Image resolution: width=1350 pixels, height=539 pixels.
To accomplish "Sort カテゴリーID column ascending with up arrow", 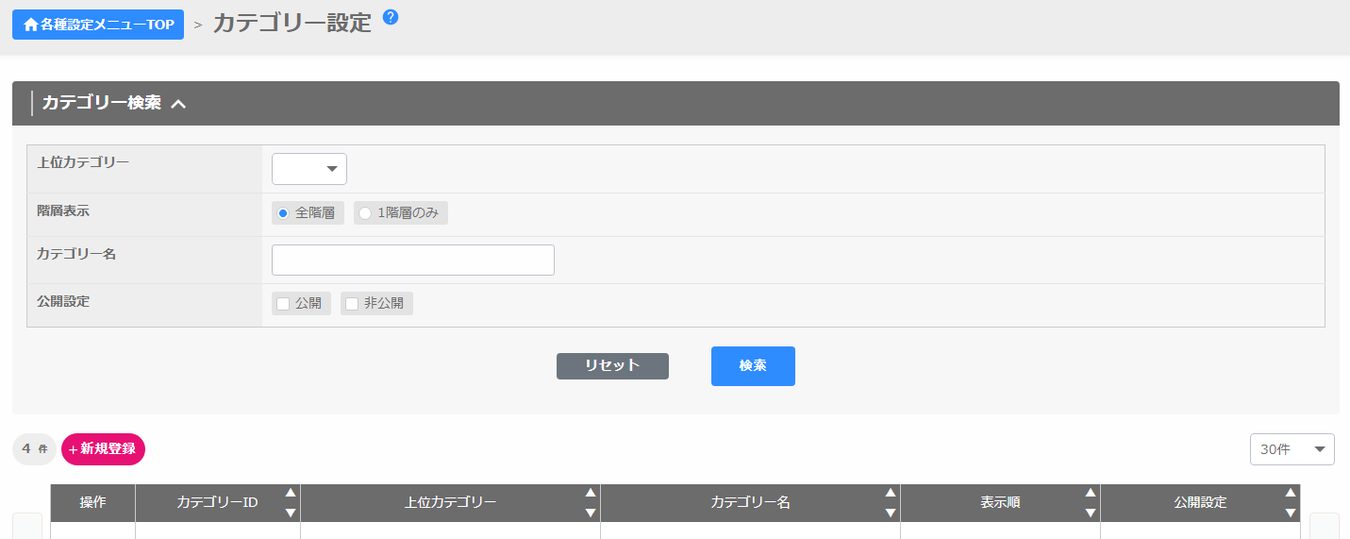I will point(291,493).
